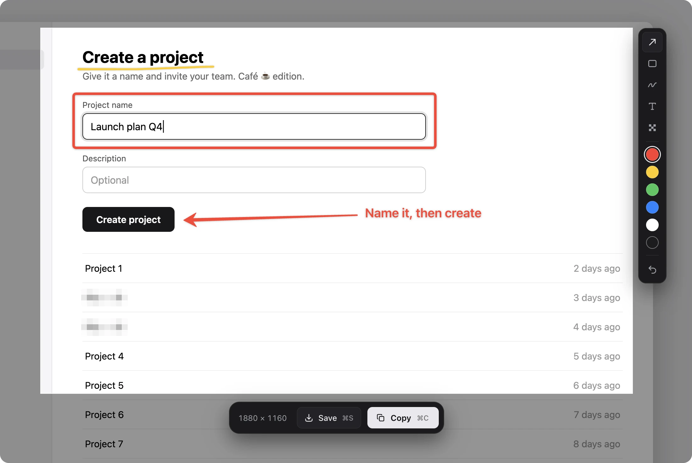Open the Project 7 row
692x463 pixels.
pyautogui.click(x=352, y=444)
